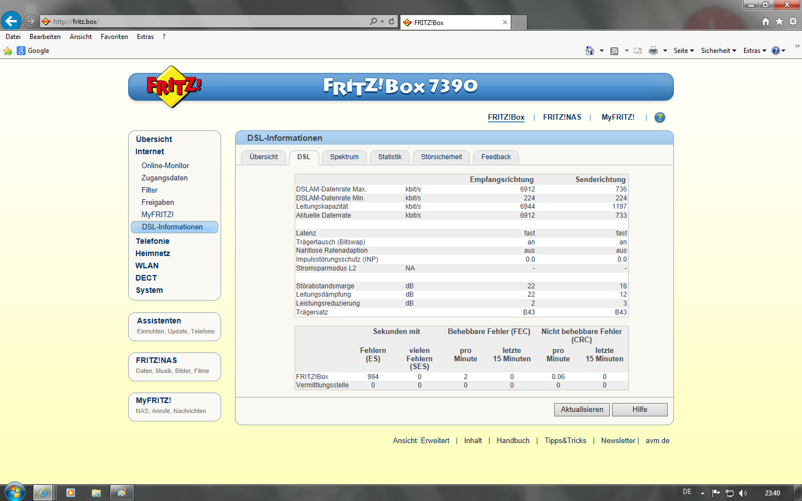Screen dimensions: 802x501
Task: Open DECT in the sidebar
Action: [146, 278]
